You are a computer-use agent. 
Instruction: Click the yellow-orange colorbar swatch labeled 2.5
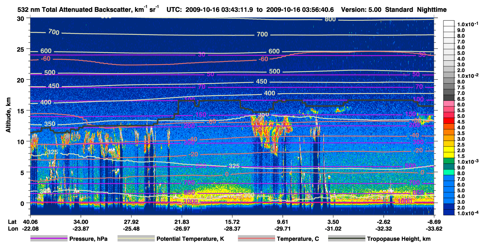[449, 144]
